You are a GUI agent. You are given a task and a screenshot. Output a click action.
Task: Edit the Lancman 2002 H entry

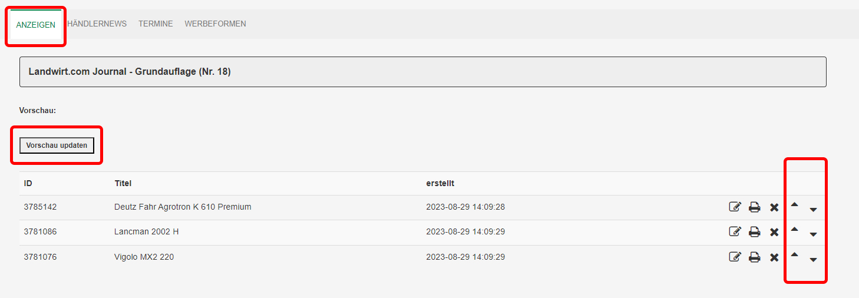click(735, 231)
